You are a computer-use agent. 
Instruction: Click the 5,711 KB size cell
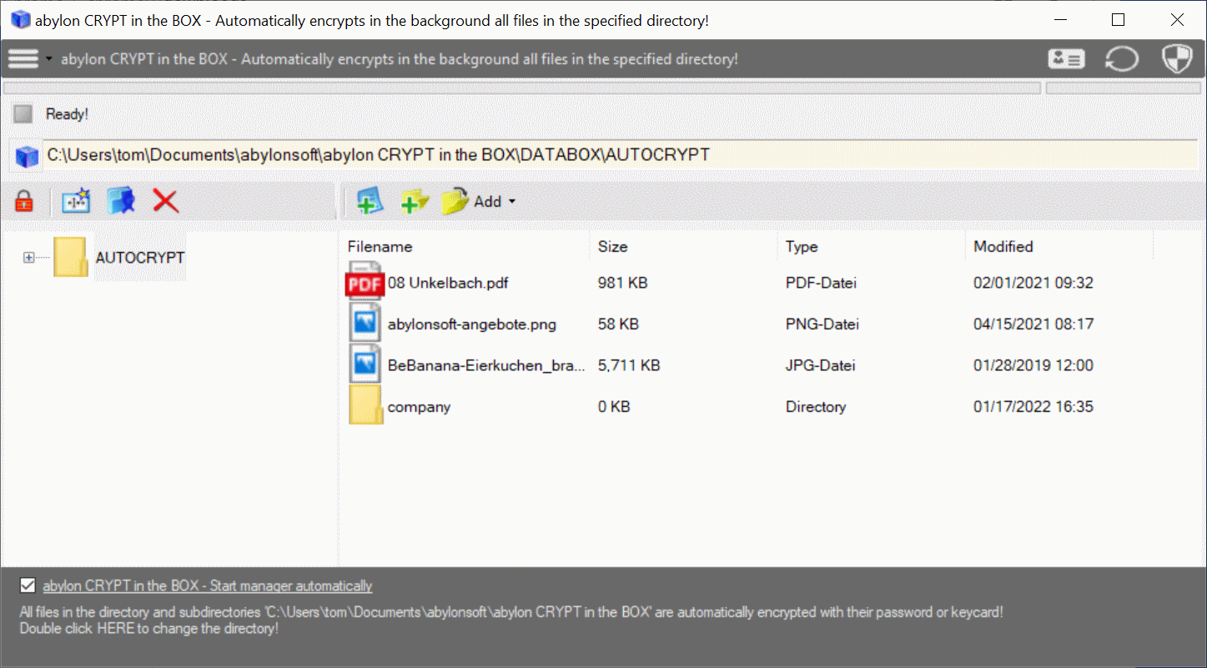click(x=629, y=365)
